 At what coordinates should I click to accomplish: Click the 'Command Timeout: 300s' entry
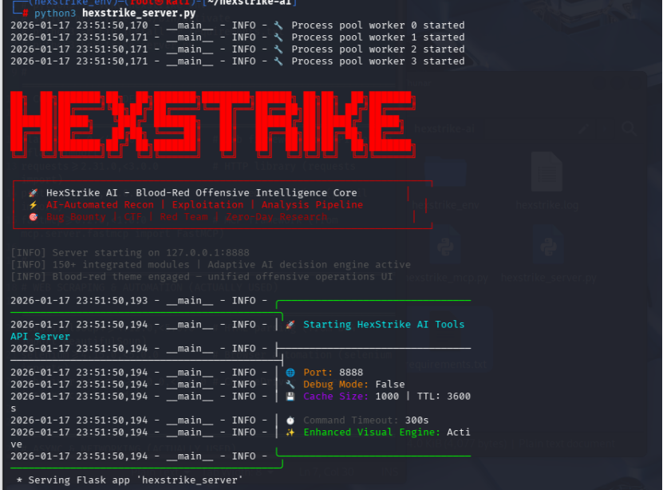point(365,421)
